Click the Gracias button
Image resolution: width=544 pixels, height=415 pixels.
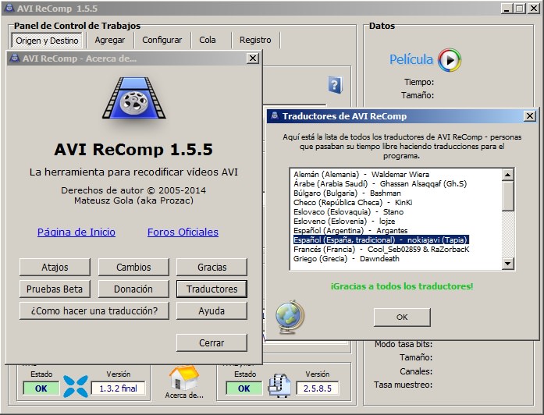[212, 268]
